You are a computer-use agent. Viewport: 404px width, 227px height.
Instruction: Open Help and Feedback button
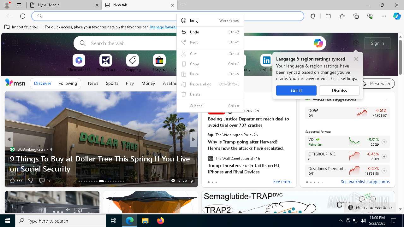tap(371, 207)
